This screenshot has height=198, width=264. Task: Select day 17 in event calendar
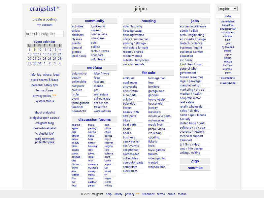40,54
